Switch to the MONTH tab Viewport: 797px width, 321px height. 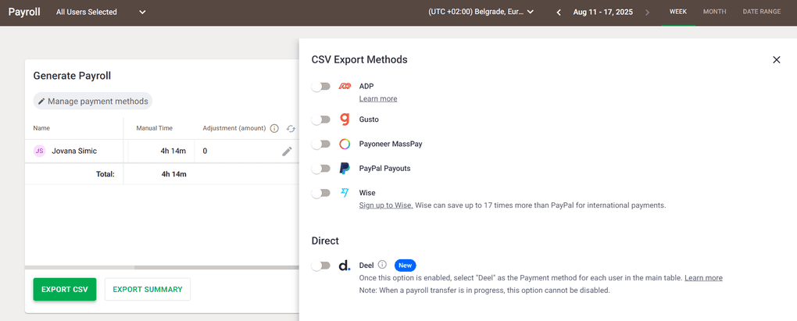click(x=715, y=12)
